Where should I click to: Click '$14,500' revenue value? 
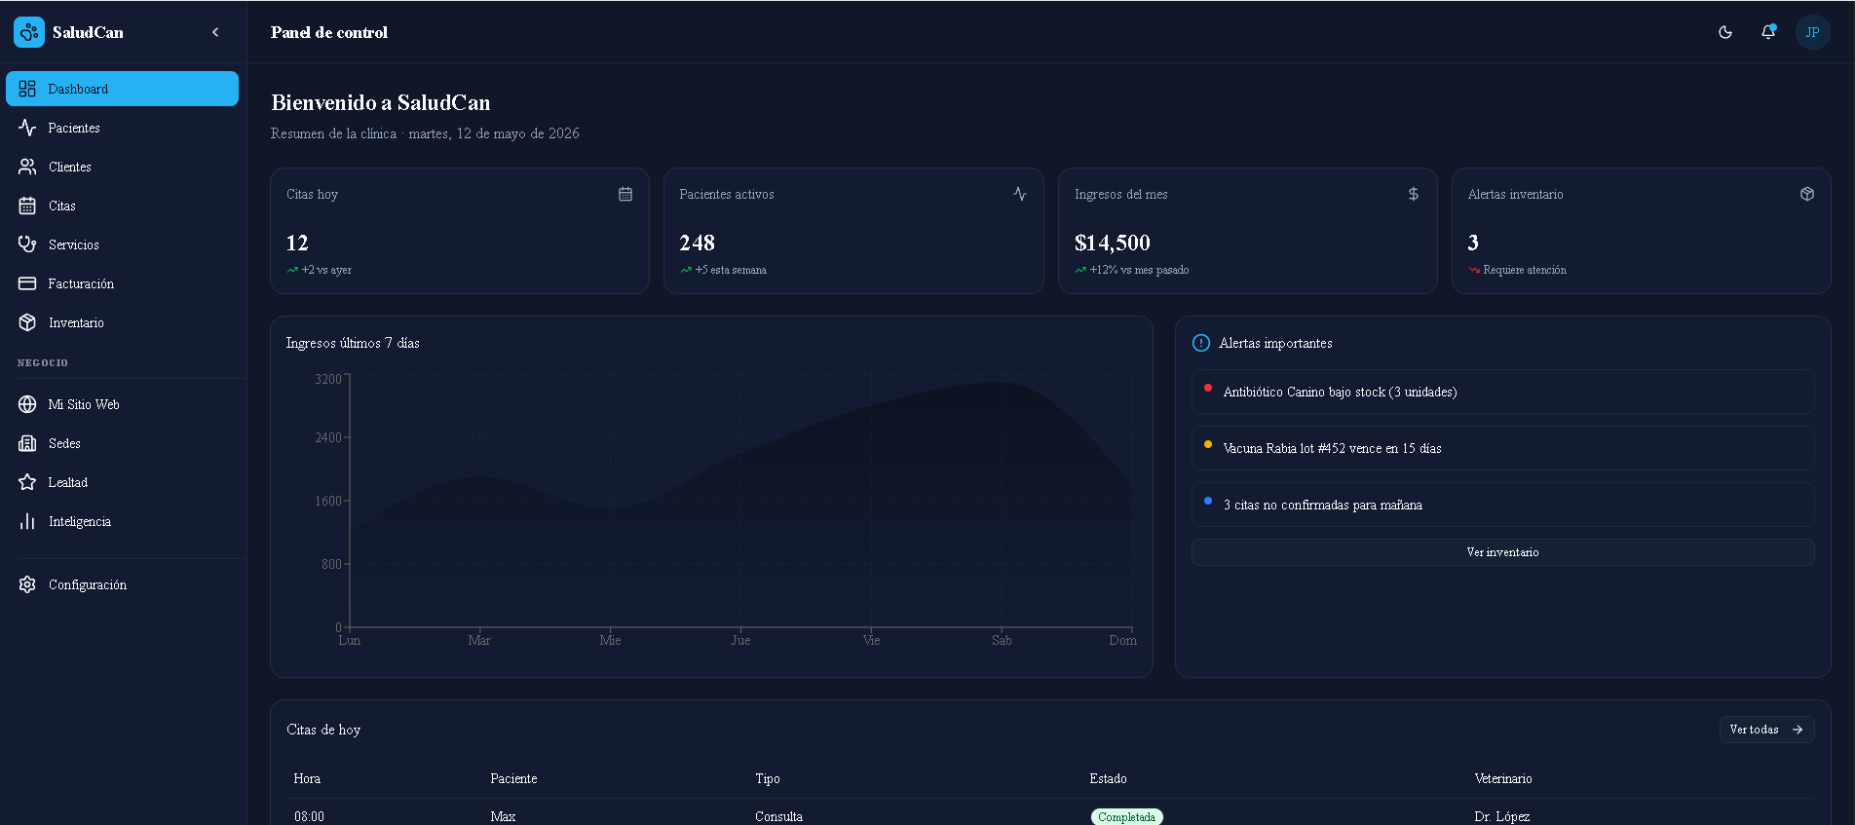click(1112, 243)
